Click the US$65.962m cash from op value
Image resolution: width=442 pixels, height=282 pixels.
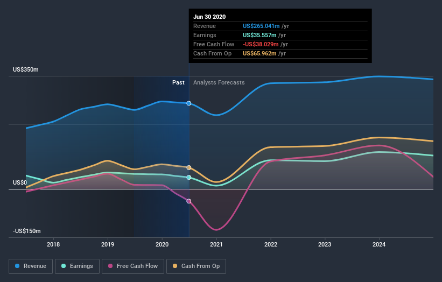click(259, 53)
